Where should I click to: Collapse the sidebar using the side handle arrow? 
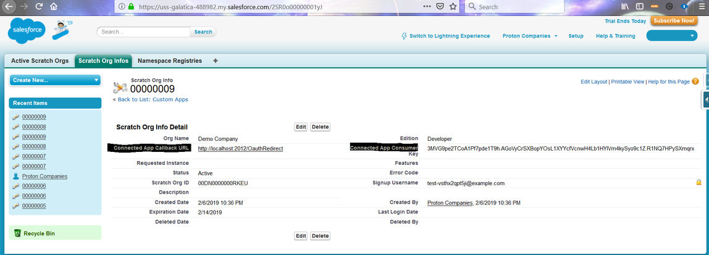coord(705,99)
